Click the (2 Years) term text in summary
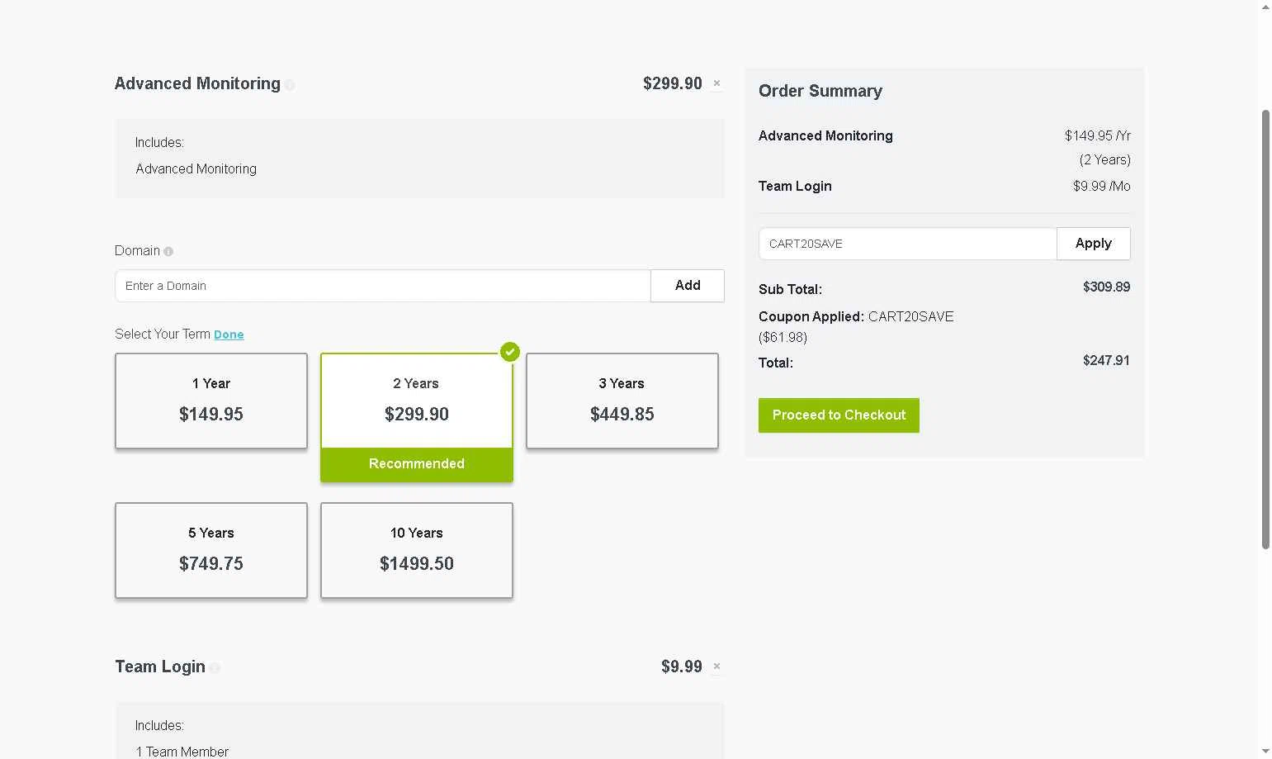This screenshot has height=759, width=1272. pos(1105,159)
